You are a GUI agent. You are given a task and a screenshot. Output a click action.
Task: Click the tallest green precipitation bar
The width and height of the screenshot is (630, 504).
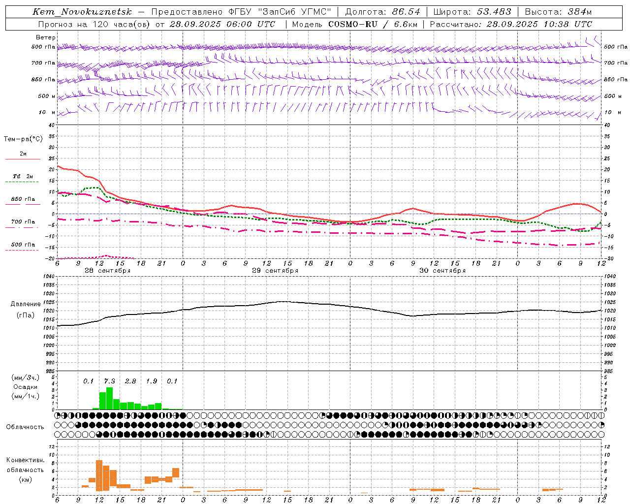[x=109, y=399]
